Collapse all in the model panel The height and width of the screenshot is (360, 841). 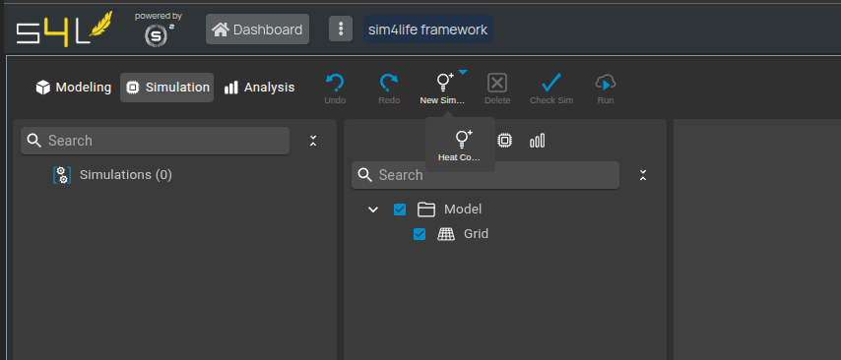(643, 175)
